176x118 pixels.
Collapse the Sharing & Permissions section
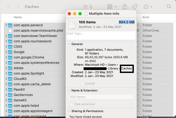69,111
